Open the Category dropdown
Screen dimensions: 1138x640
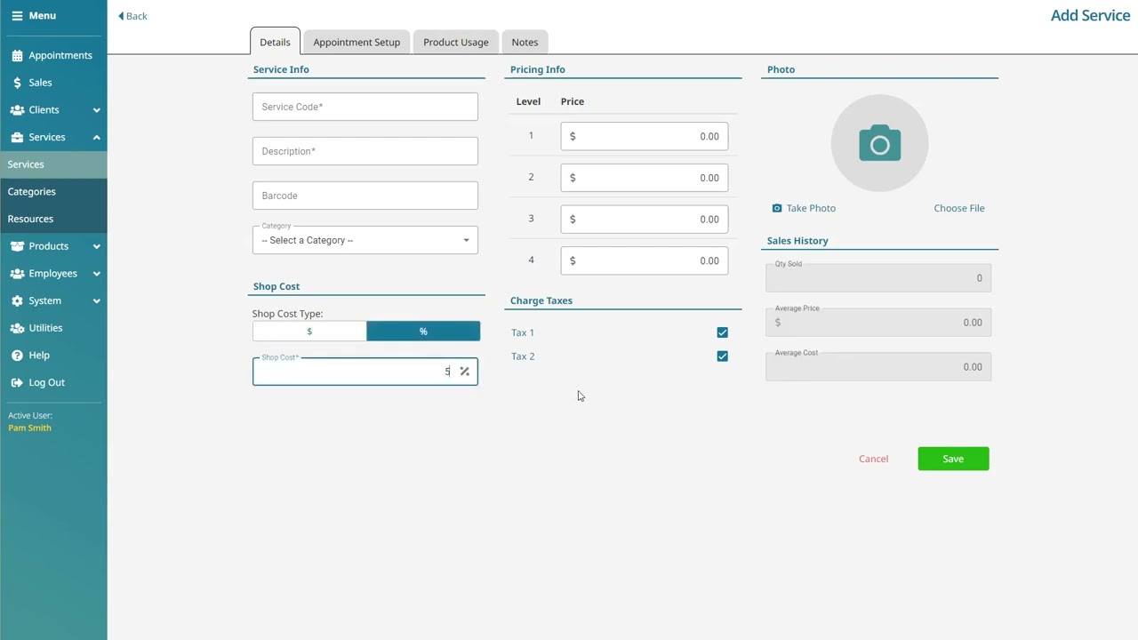pos(365,240)
